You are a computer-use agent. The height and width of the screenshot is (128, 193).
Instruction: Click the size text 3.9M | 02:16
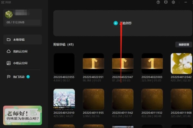(x=91, y=116)
